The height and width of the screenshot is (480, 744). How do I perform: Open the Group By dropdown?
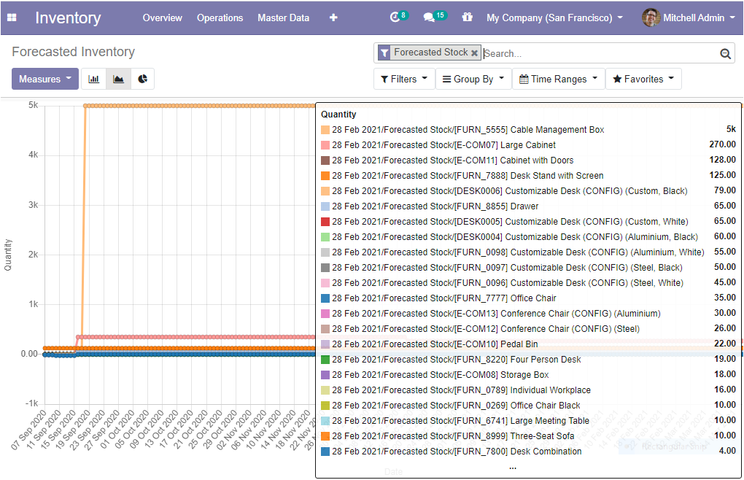(x=473, y=80)
